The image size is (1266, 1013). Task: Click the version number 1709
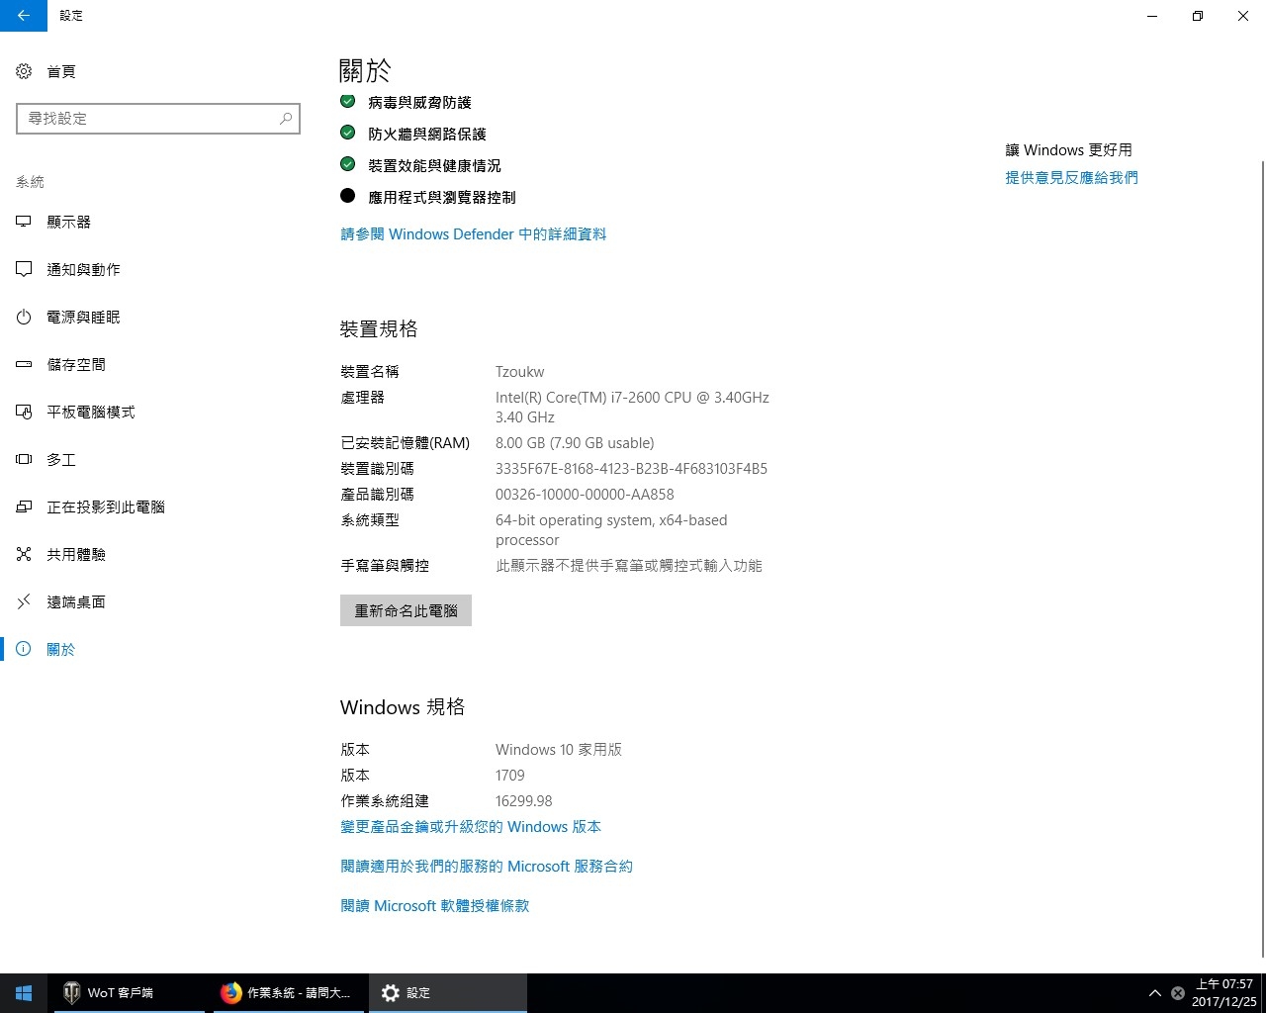coord(510,776)
